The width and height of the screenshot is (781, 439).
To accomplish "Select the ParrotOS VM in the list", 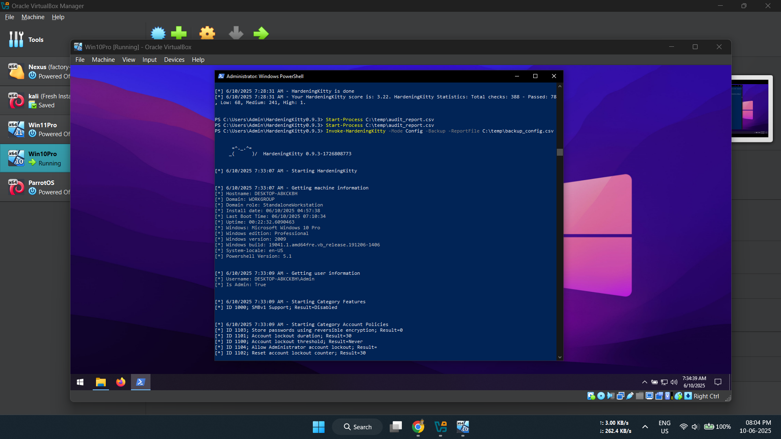I will coord(35,187).
